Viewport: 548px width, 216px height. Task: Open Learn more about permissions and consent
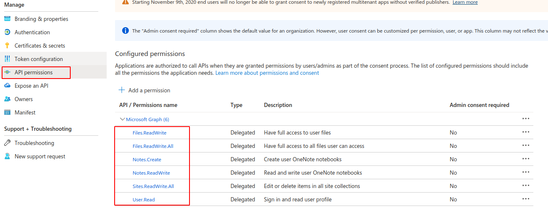coord(267,73)
